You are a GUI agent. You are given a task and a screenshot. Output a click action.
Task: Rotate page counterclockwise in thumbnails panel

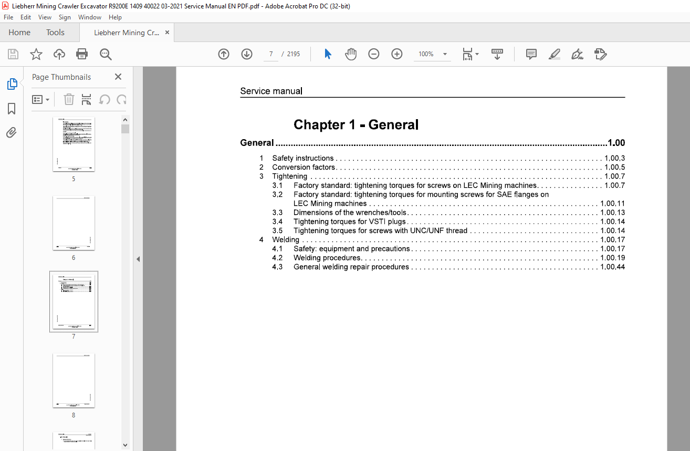pos(104,99)
